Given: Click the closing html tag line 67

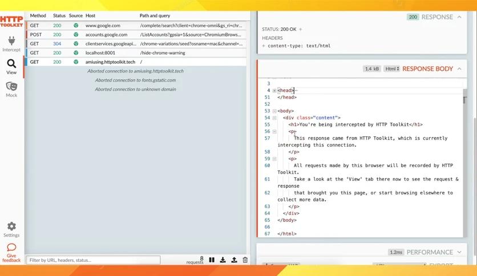Looking at the screenshot, I should coord(287,234).
